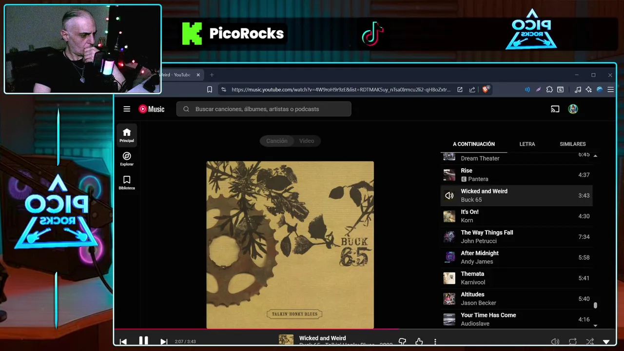Select the SIMILARES tab
Viewport: 624px width, 351px height.
[x=572, y=144]
